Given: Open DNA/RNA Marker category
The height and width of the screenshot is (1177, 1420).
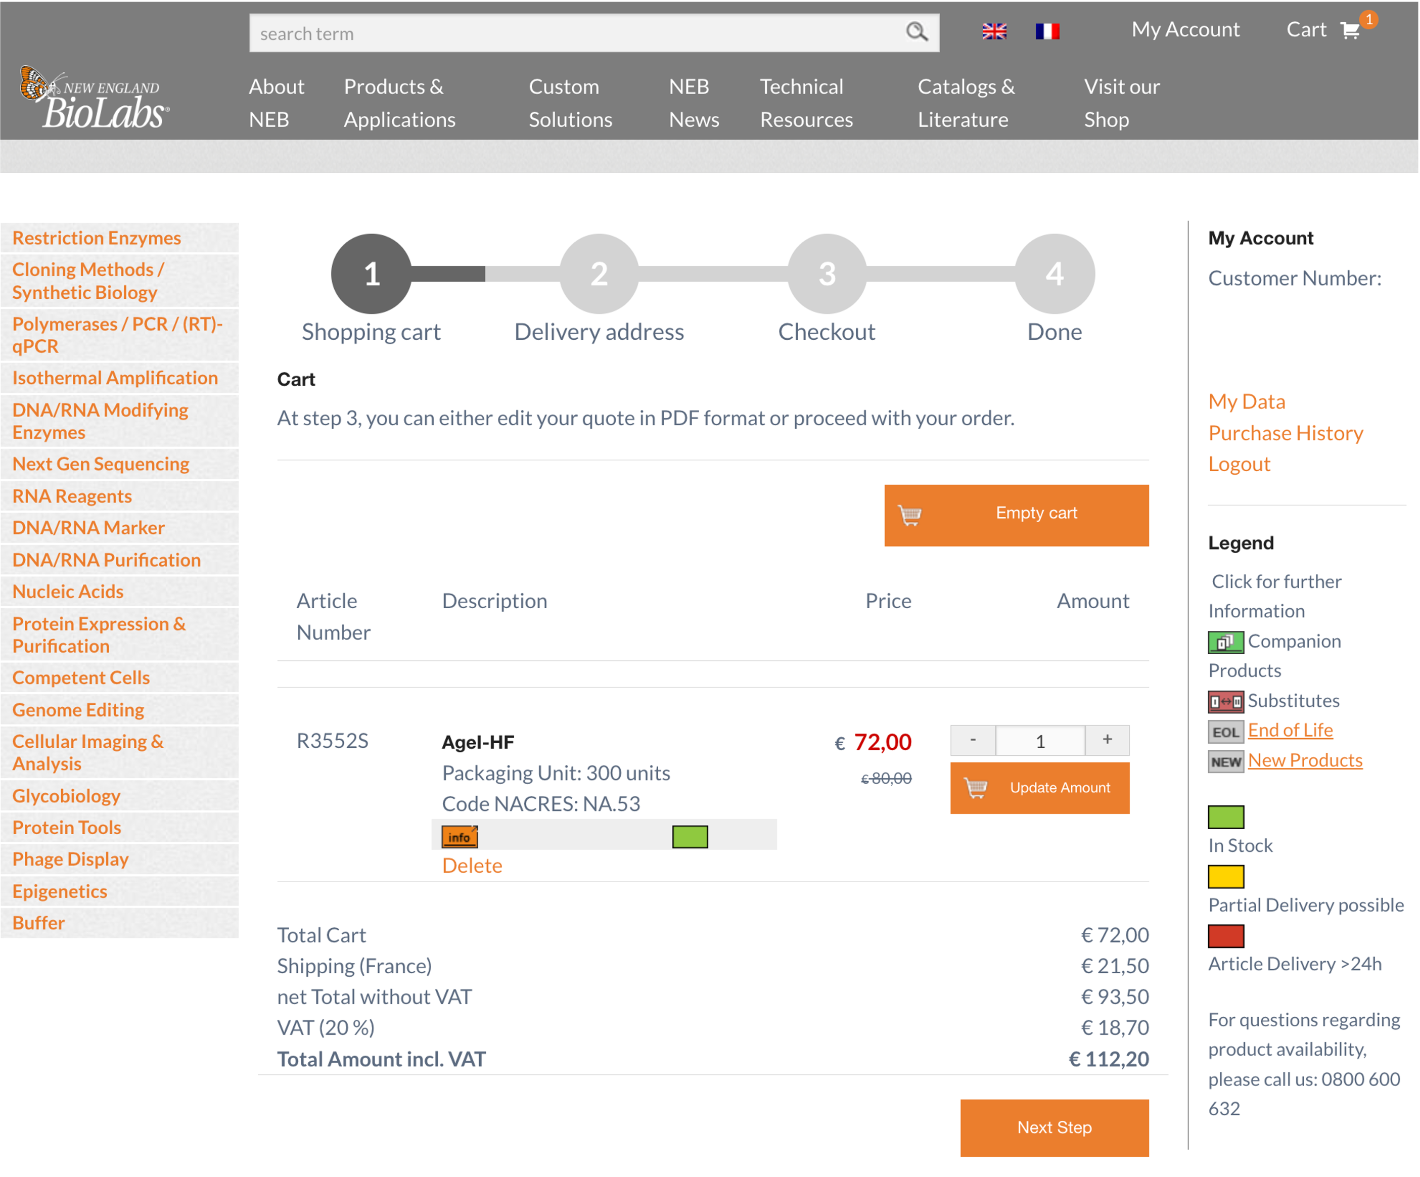Looking at the screenshot, I should (x=120, y=528).
